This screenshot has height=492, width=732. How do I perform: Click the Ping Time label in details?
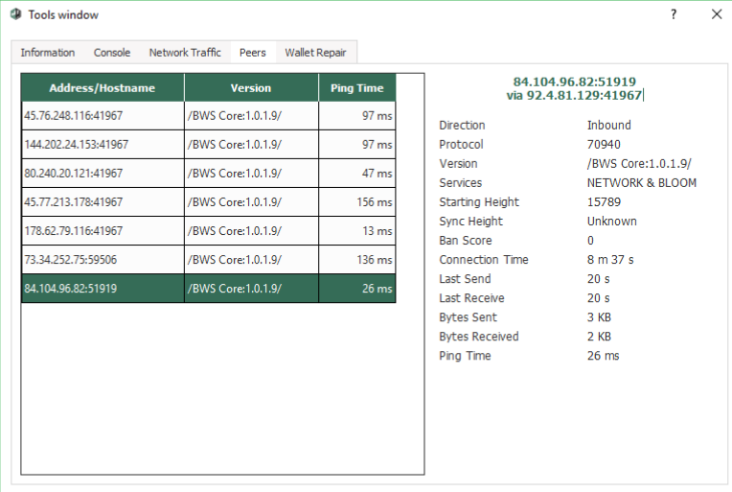tap(465, 356)
